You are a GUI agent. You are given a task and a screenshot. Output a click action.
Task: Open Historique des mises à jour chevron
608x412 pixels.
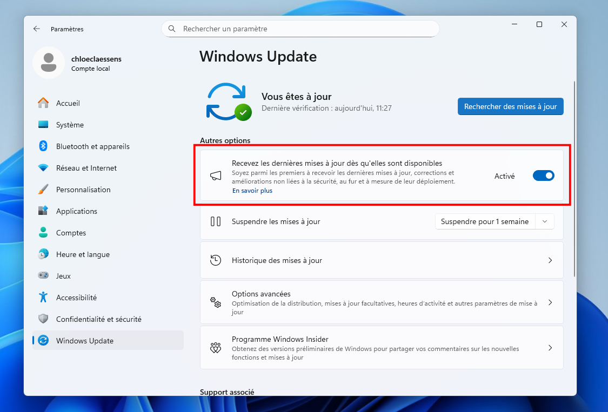pyautogui.click(x=550, y=260)
